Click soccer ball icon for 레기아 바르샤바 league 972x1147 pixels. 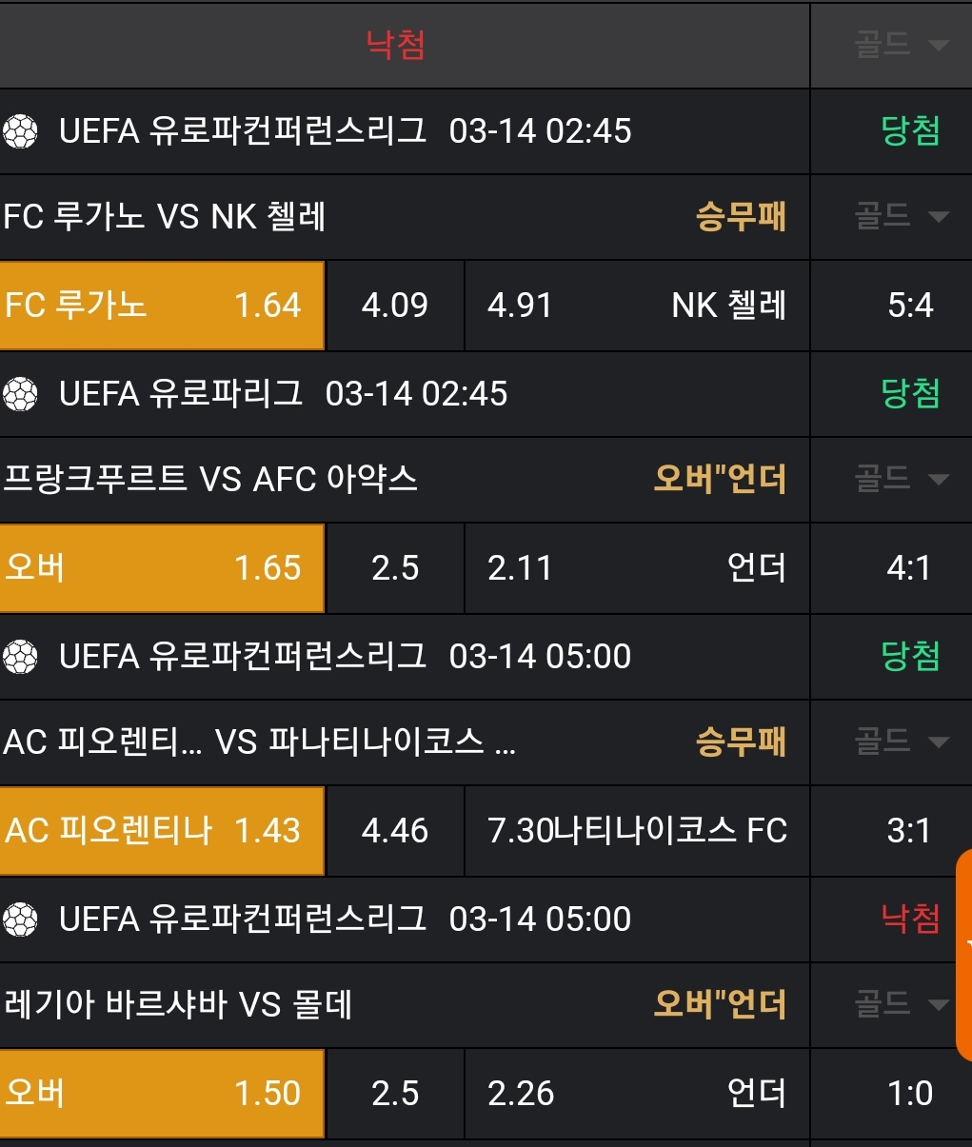pyautogui.click(x=20, y=920)
